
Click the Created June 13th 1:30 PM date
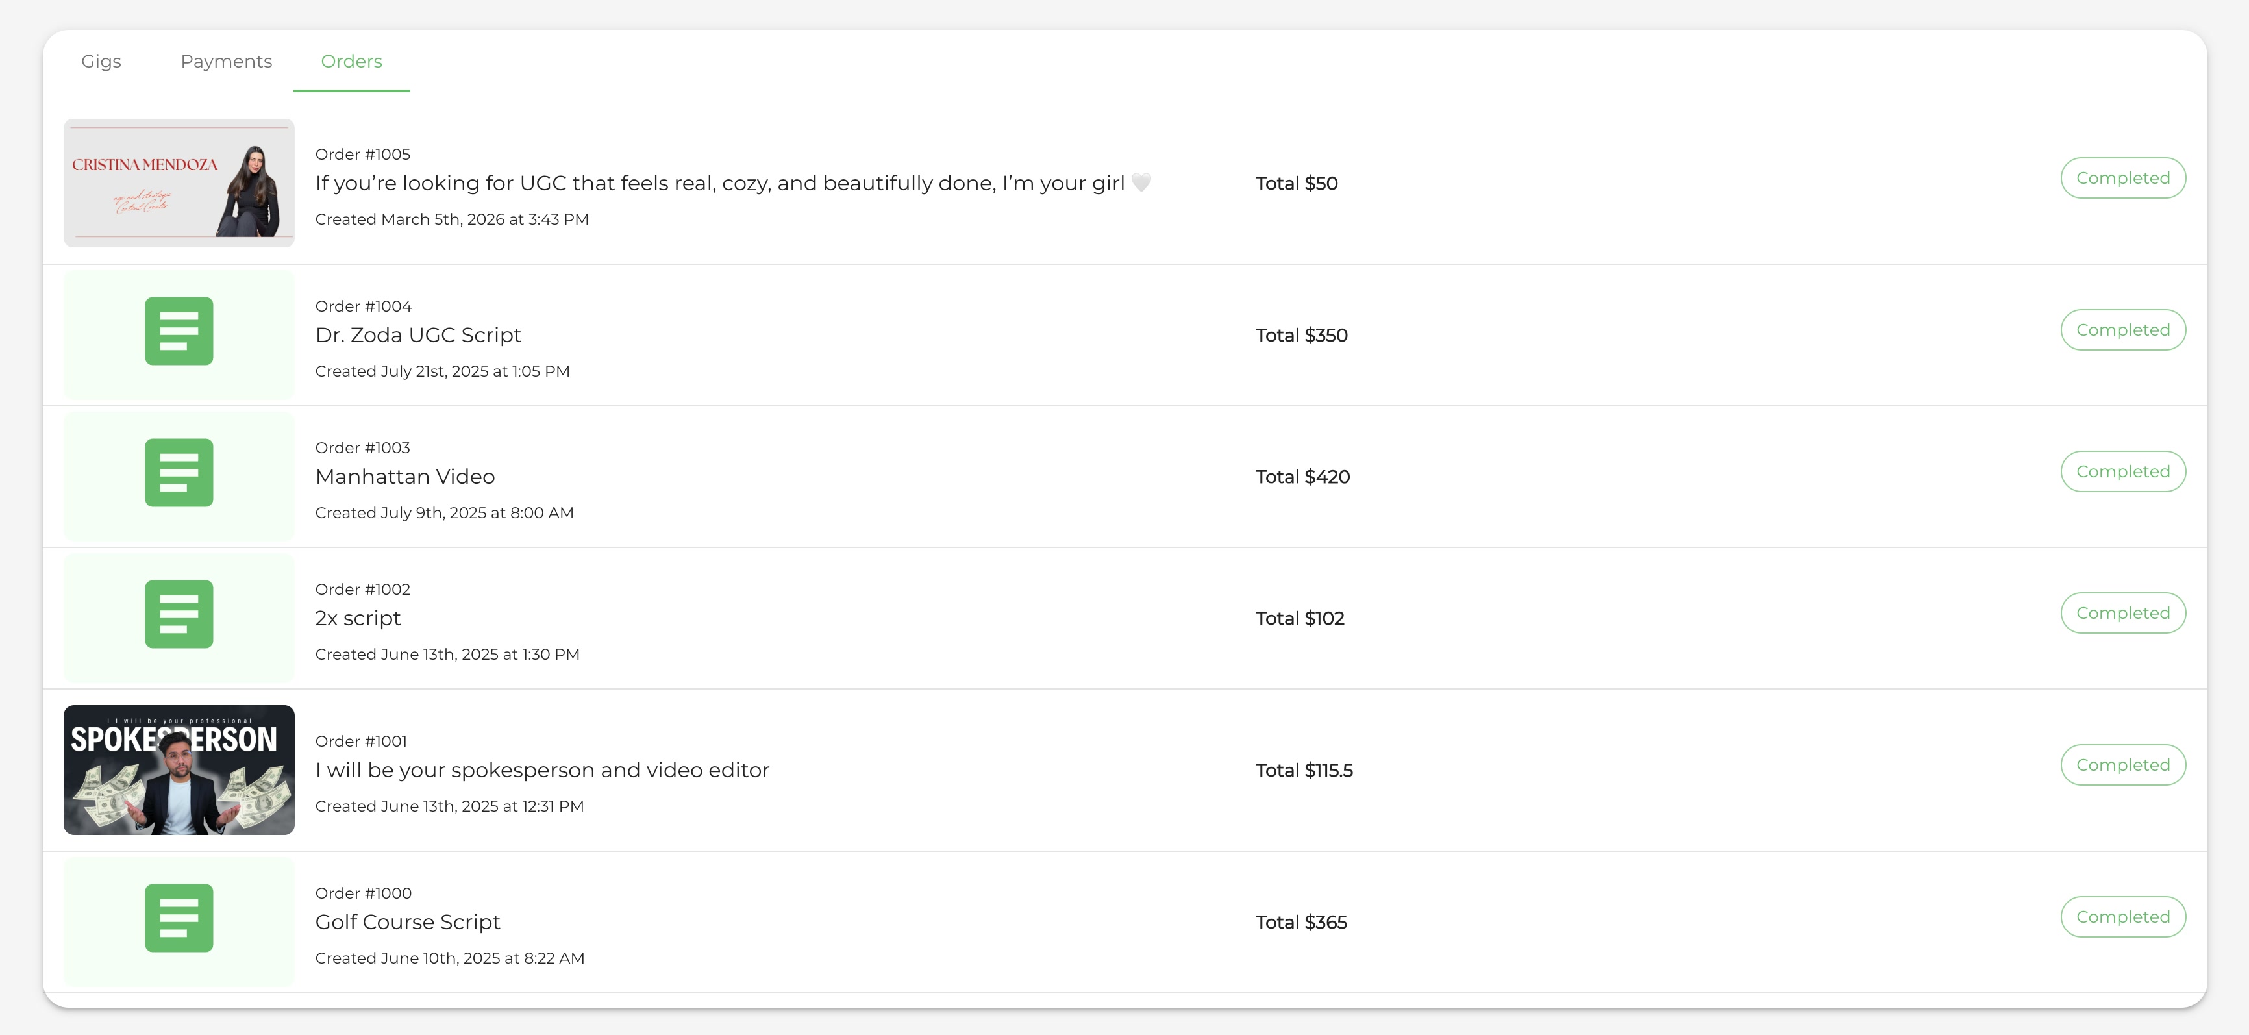click(447, 655)
